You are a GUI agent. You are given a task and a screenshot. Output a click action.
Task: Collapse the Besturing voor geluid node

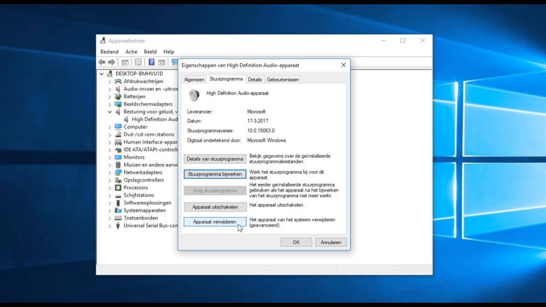(110, 112)
